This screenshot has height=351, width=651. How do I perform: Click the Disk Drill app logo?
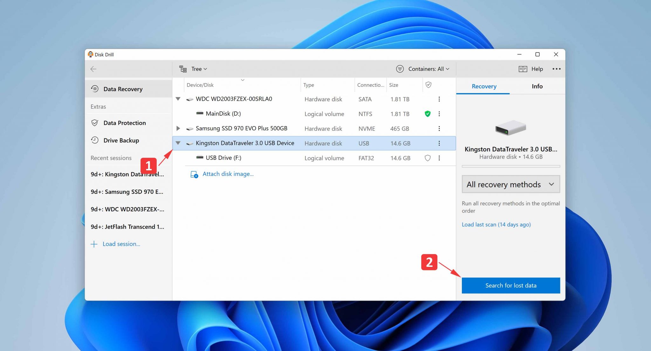pyautogui.click(x=91, y=54)
